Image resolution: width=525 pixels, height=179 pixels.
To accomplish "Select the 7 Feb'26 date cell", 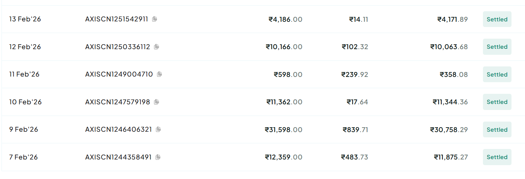I will [24, 157].
